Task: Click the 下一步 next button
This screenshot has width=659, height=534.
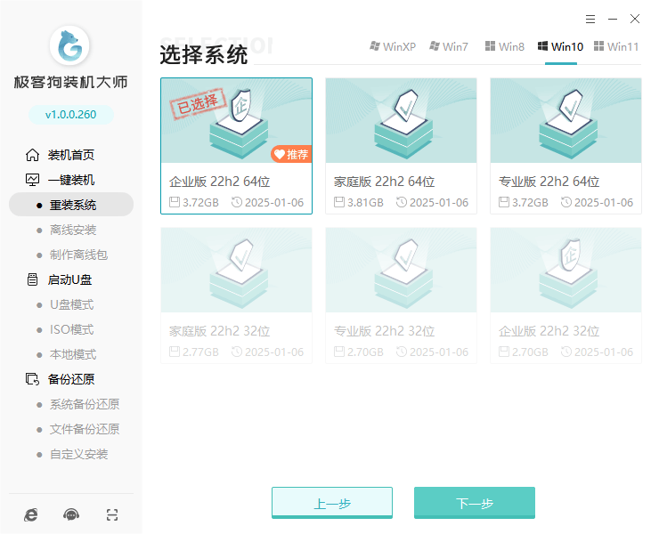Action: coord(474,503)
